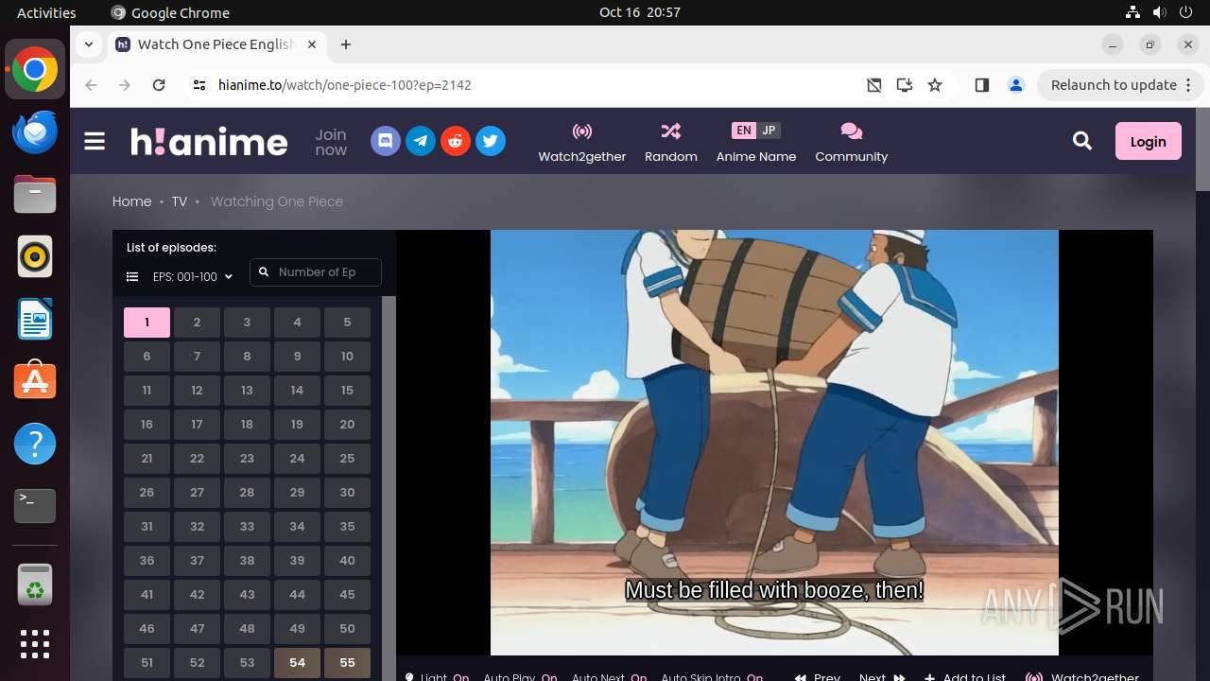Viewport: 1210px width, 681px height.
Task: Toggle Light mode in player bar
Action: 437,677
